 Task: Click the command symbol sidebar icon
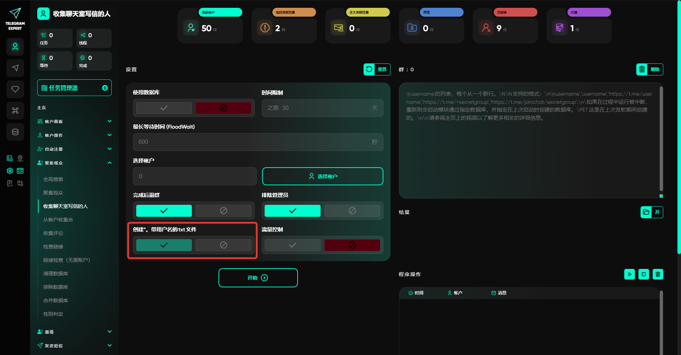tap(15, 111)
